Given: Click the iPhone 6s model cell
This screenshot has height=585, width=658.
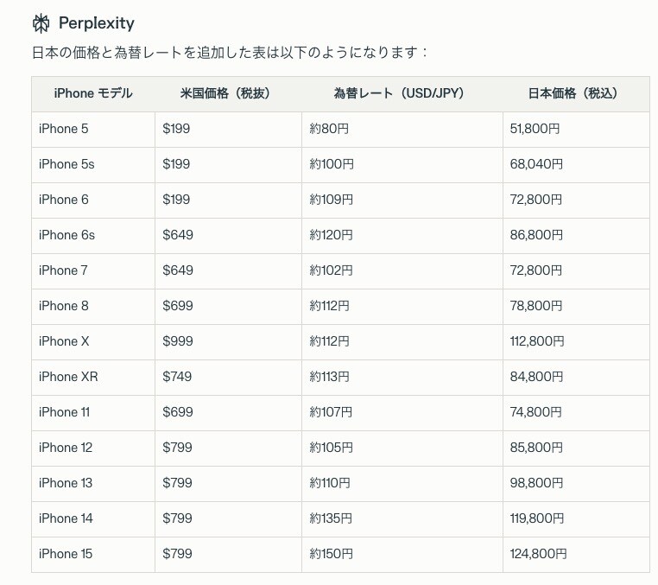Looking at the screenshot, I should click(x=66, y=235).
